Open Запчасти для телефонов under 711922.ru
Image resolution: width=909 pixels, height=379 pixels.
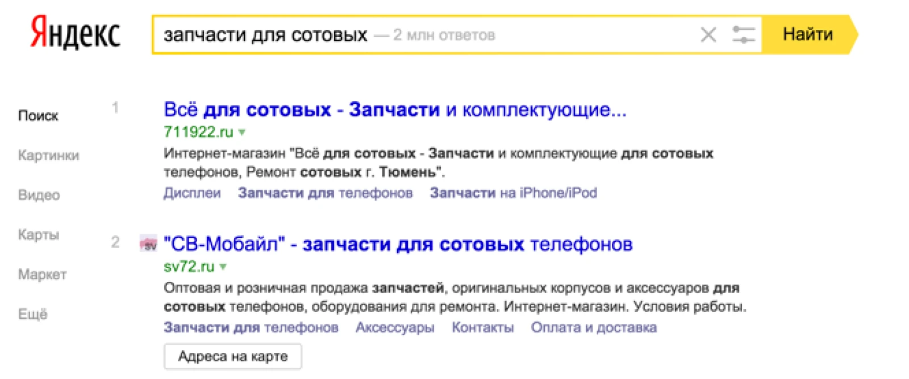click(326, 193)
